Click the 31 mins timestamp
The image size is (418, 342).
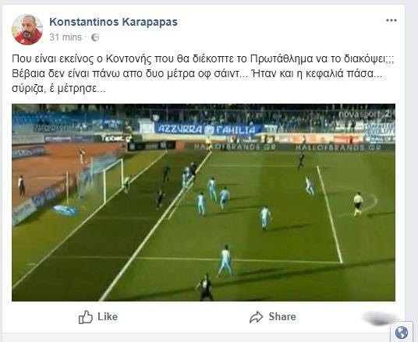click(66, 37)
